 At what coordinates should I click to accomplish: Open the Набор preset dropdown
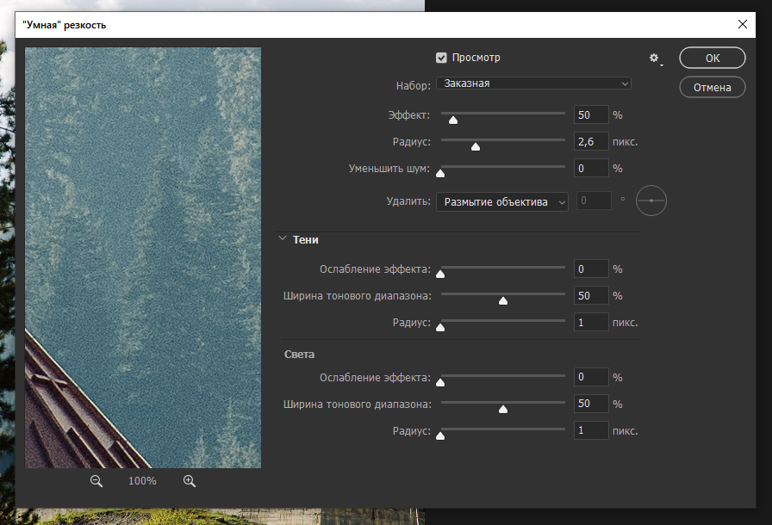click(533, 83)
